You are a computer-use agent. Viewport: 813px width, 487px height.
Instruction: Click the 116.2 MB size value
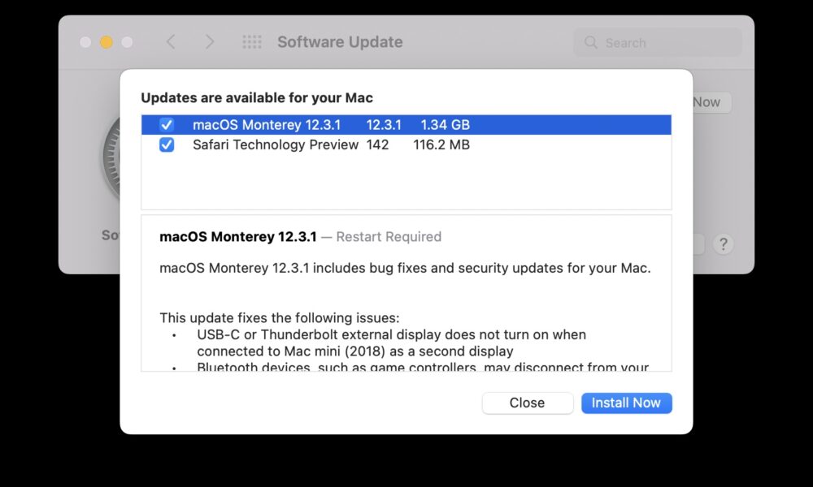click(441, 145)
